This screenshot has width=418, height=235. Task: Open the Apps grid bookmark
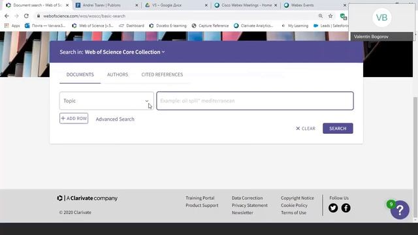[12, 25]
